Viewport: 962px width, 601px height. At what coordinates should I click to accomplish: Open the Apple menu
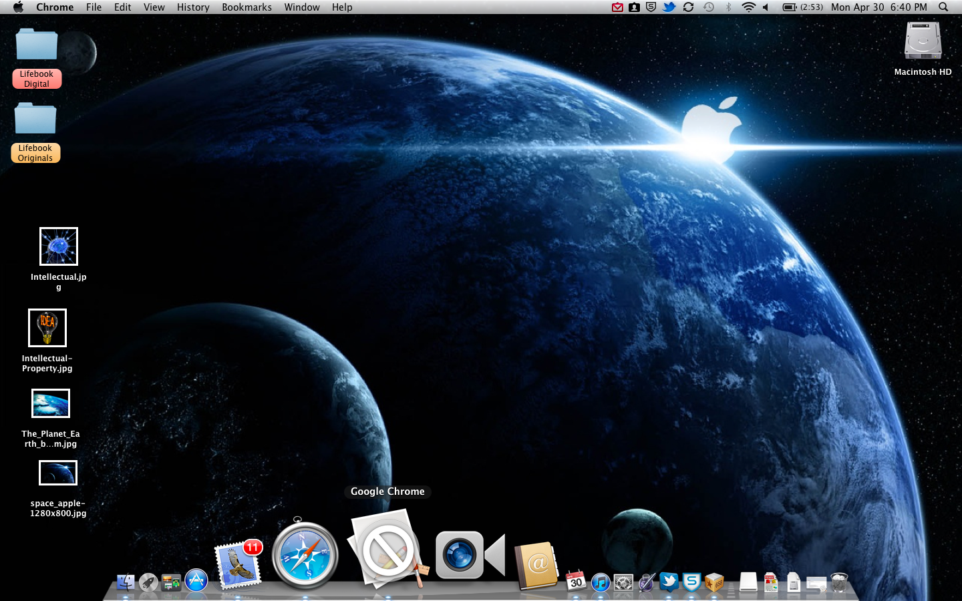pos(18,7)
